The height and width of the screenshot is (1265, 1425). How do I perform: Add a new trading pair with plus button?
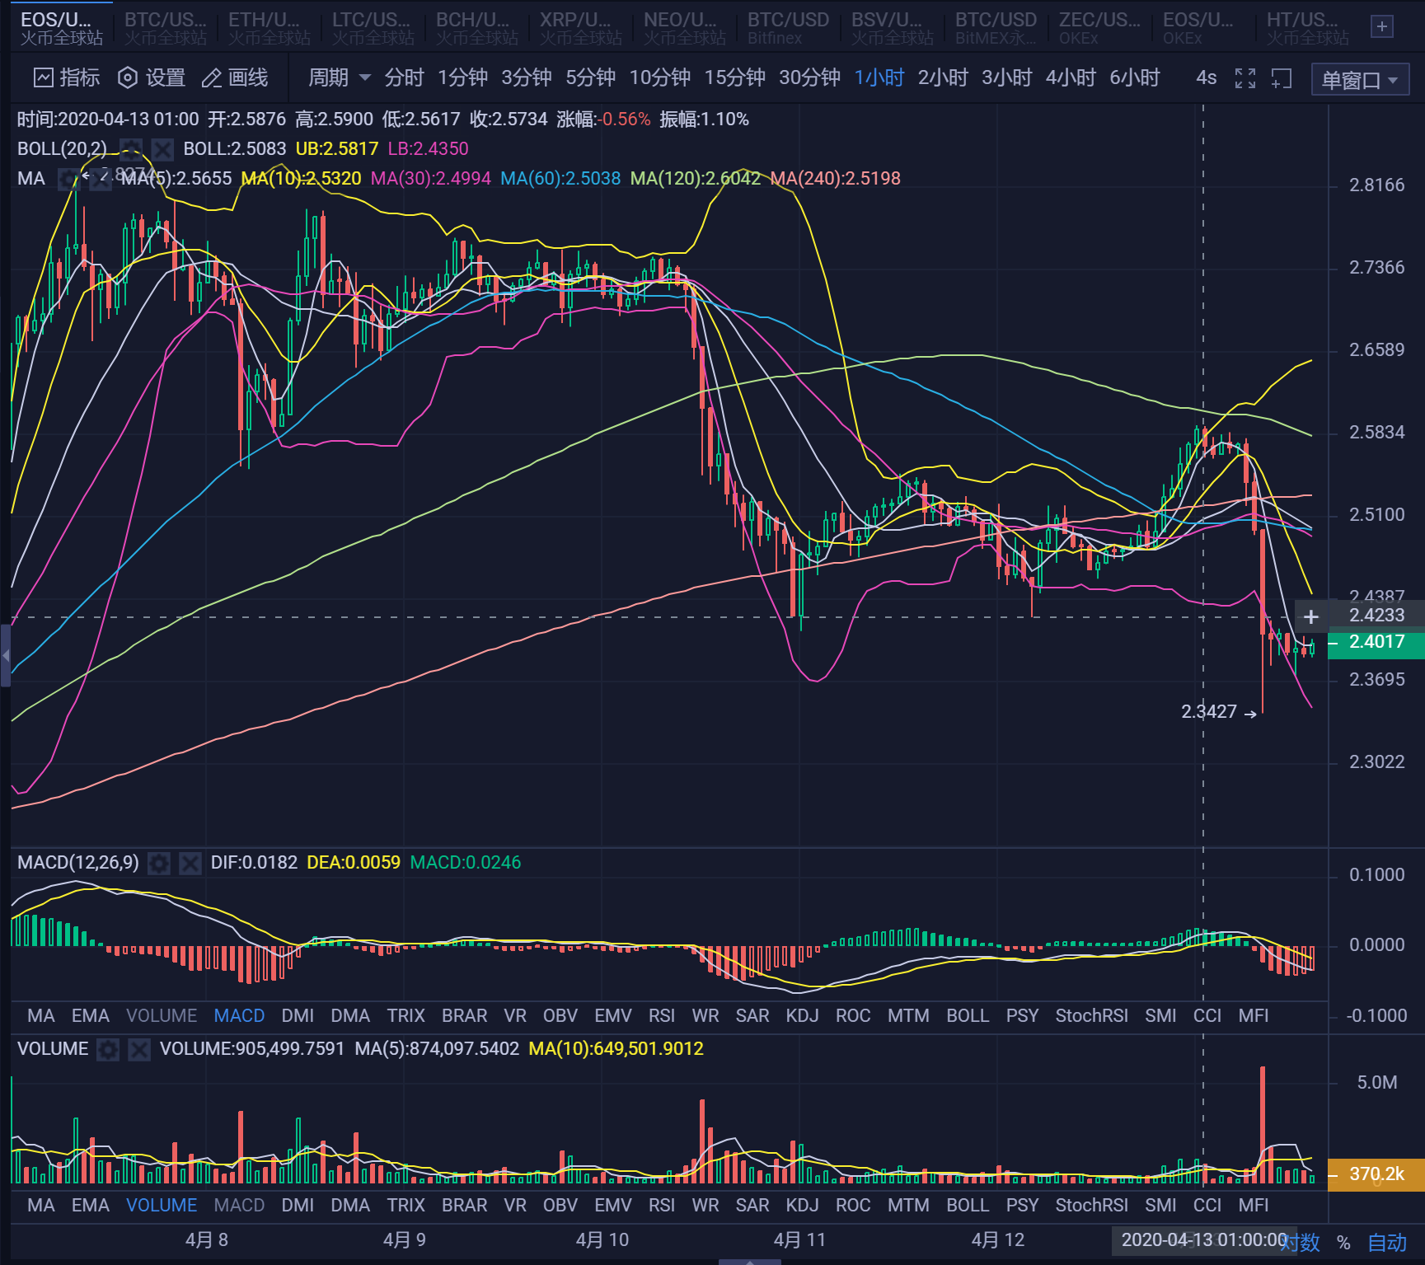coord(1381,26)
